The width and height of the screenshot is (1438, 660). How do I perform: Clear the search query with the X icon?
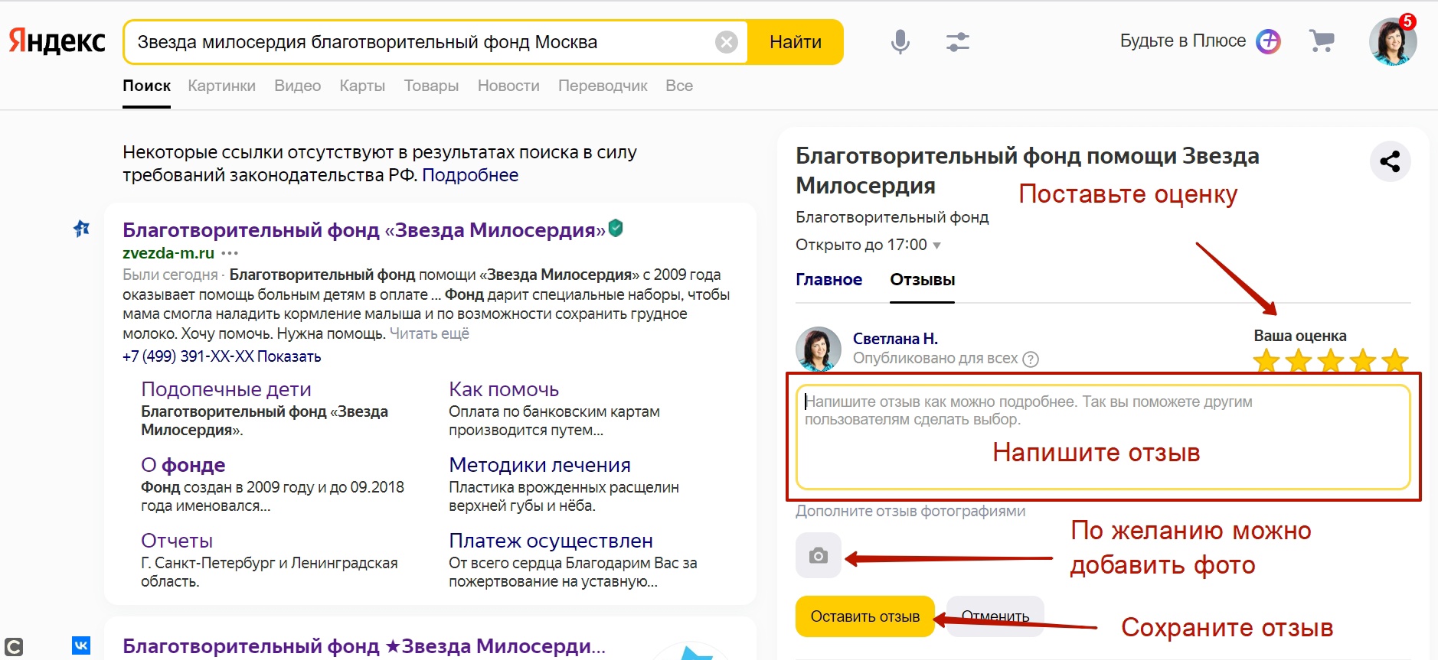click(726, 42)
